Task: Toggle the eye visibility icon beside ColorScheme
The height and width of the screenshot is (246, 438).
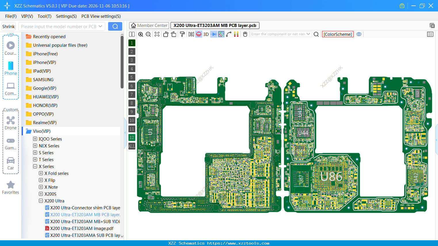Action: coord(359,34)
